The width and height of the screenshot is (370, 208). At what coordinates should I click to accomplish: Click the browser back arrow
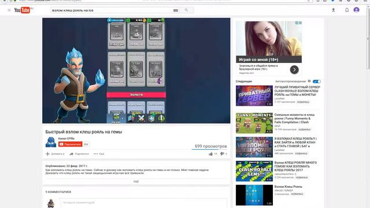click(5, 1)
